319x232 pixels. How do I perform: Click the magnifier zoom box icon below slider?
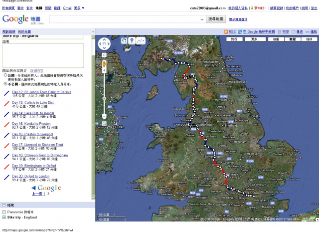coord(104,123)
